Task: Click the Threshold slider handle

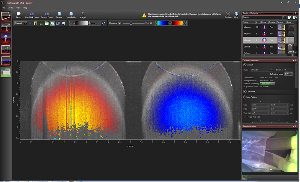Action: click(131, 23)
